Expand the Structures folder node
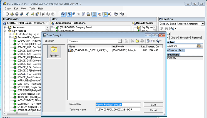 pyautogui.click(x=5, y=27)
